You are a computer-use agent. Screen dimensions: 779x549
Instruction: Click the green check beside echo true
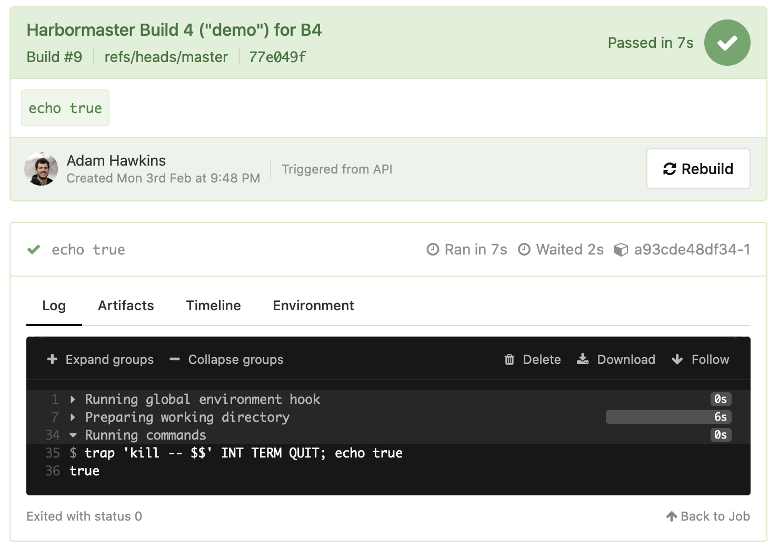point(33,249)
